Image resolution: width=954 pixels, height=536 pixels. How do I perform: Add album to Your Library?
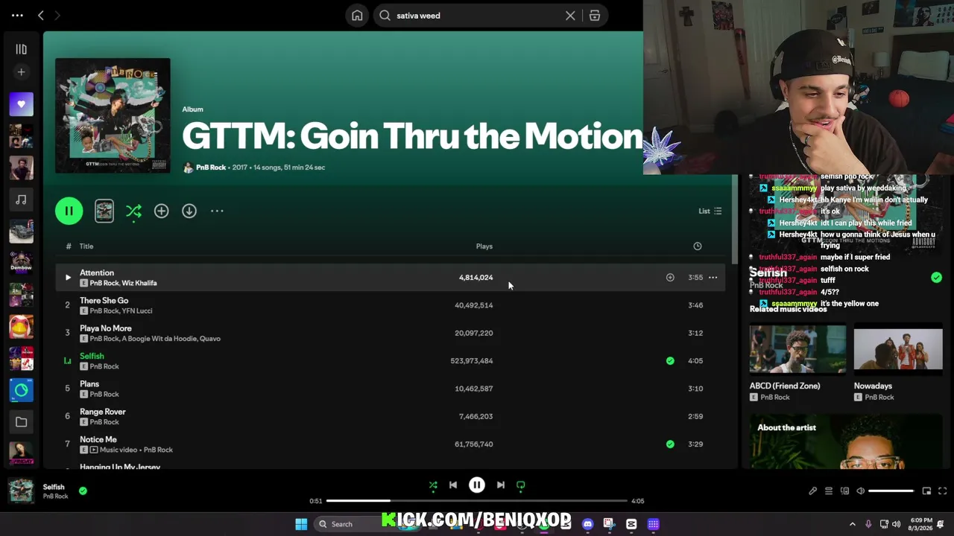click(x=161, y=211)
